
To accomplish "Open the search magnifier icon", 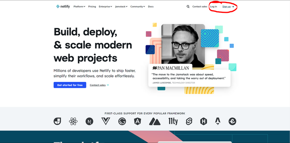I will point(188,6).
